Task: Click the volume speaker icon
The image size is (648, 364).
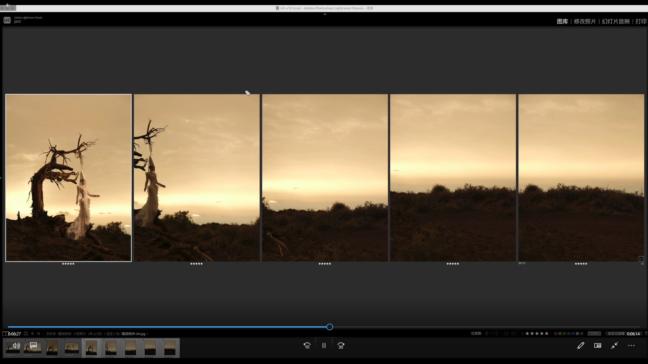Action: (x=16, y=345)
